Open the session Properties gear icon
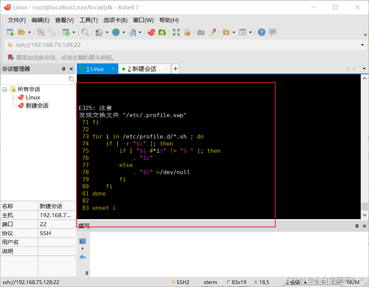 coord(66,32)
